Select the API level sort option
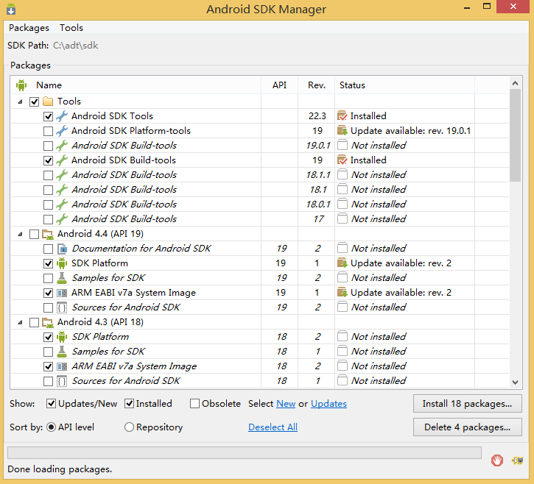 tap(51, 427)
